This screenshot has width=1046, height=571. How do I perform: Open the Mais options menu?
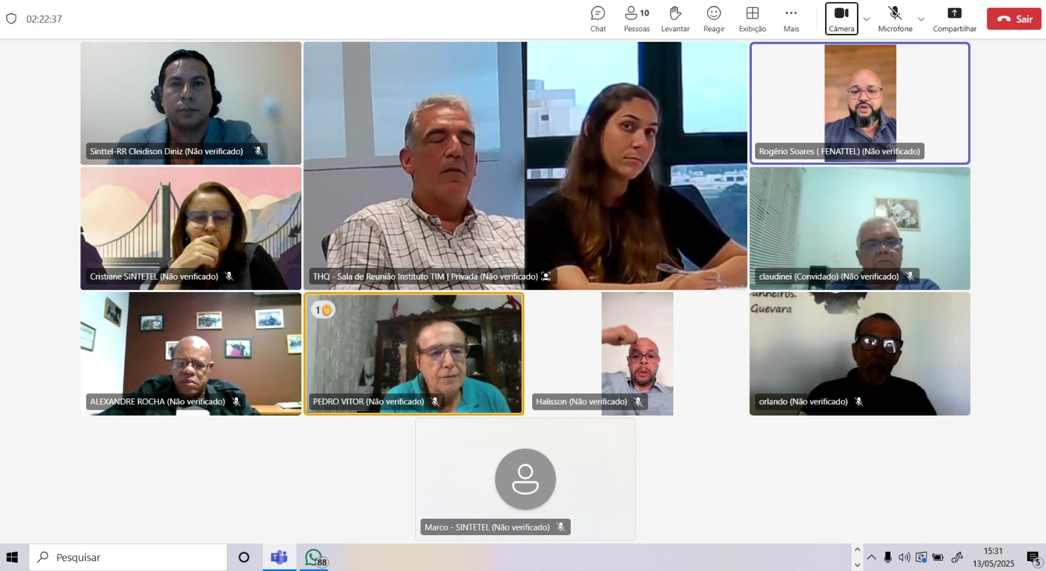pos(791,19)
